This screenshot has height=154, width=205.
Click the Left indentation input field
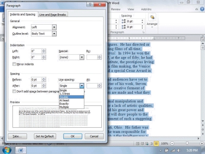coord(36,51)
